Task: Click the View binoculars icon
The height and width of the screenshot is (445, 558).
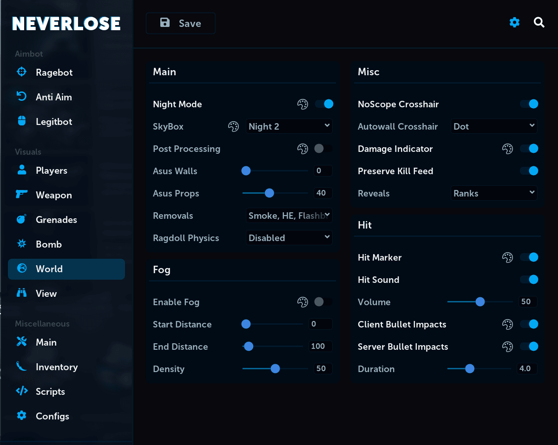Action: coord(21,293)
